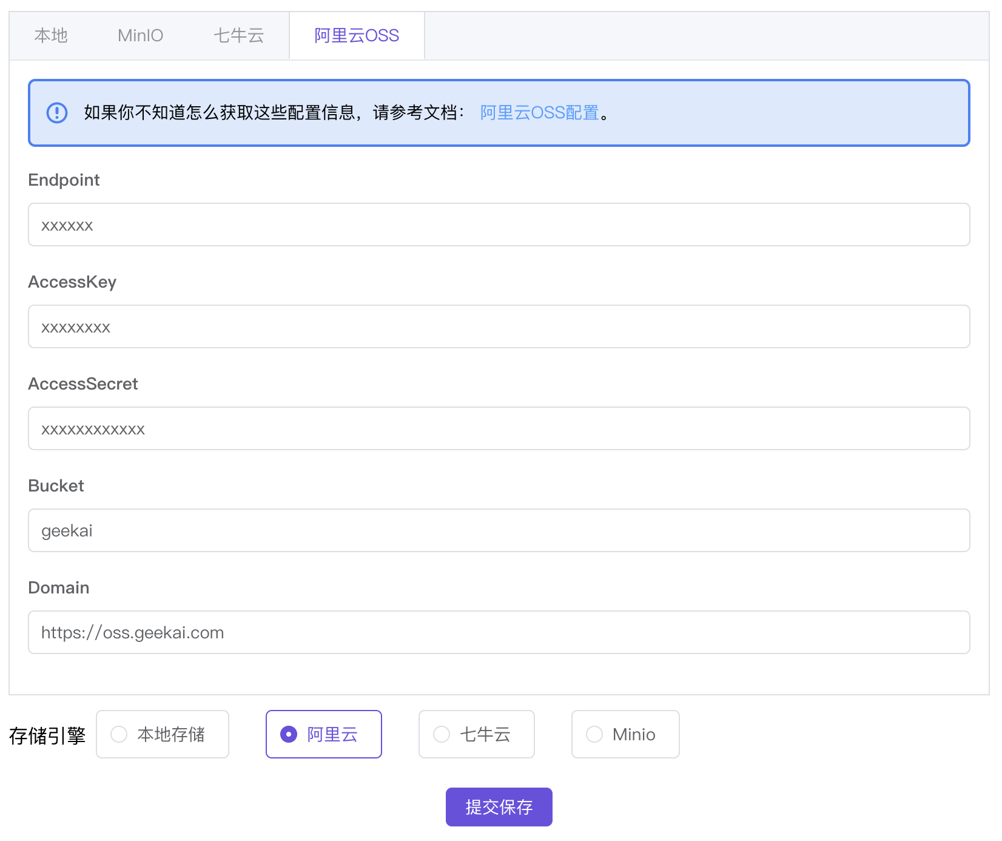
Task: Click the 存储引擎 label text
Action: click(47, 735)
